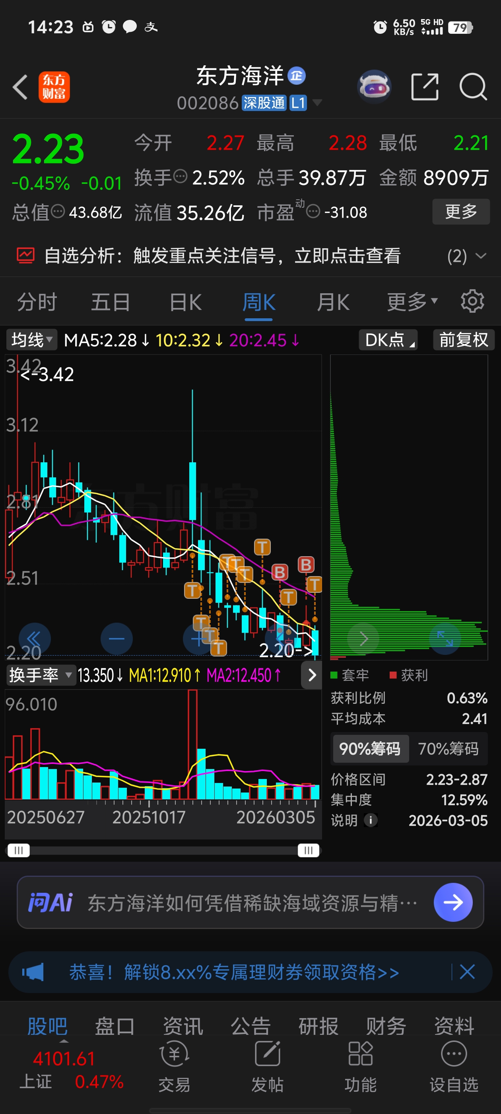Open the 盘口 tab
The height and width of the screenshot is (1114, 501).
click(115, 1026)
